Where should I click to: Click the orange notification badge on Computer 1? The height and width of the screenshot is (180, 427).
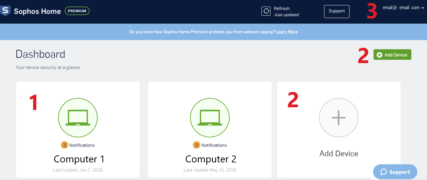[64, 145]
